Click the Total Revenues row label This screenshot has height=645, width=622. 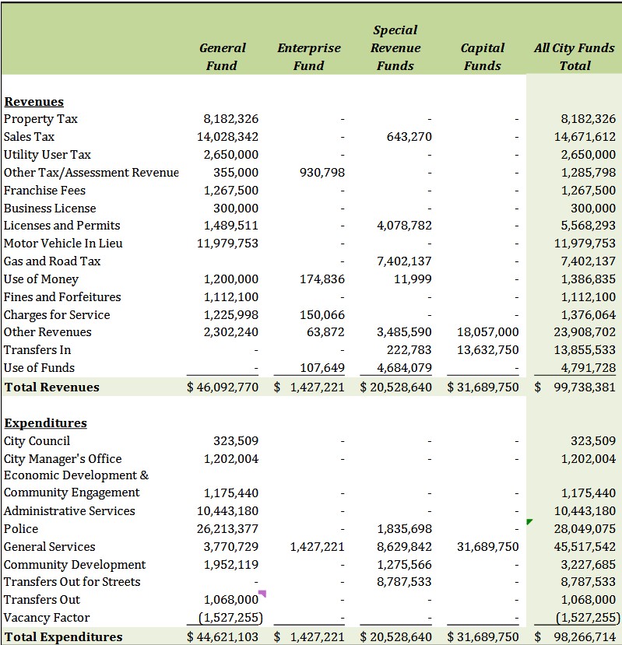click(51, 387)
